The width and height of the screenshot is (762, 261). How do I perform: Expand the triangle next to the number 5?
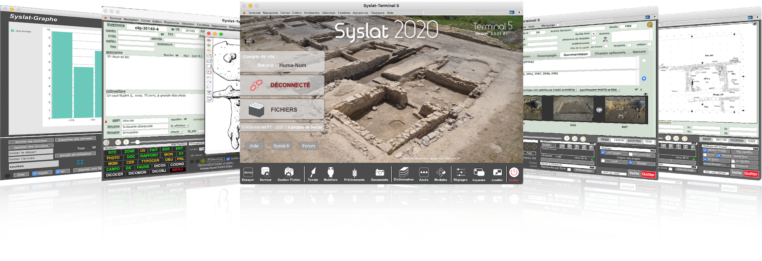tap(636, 90)
